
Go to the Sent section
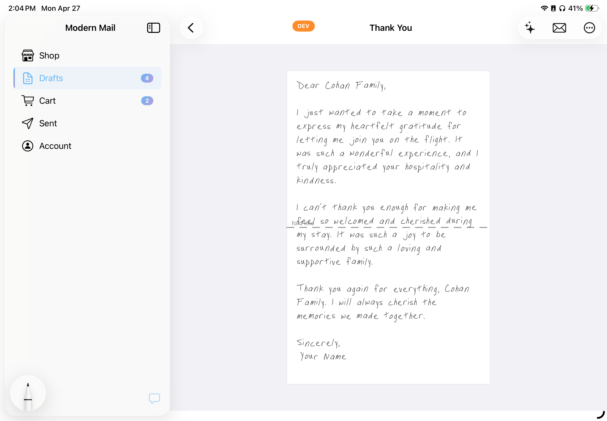[x=87, y=123]
